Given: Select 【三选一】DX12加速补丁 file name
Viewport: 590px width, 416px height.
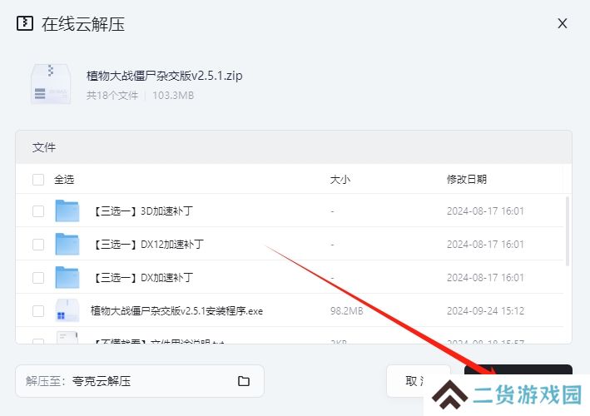Looking at the screenshot, I should point(148,245).
